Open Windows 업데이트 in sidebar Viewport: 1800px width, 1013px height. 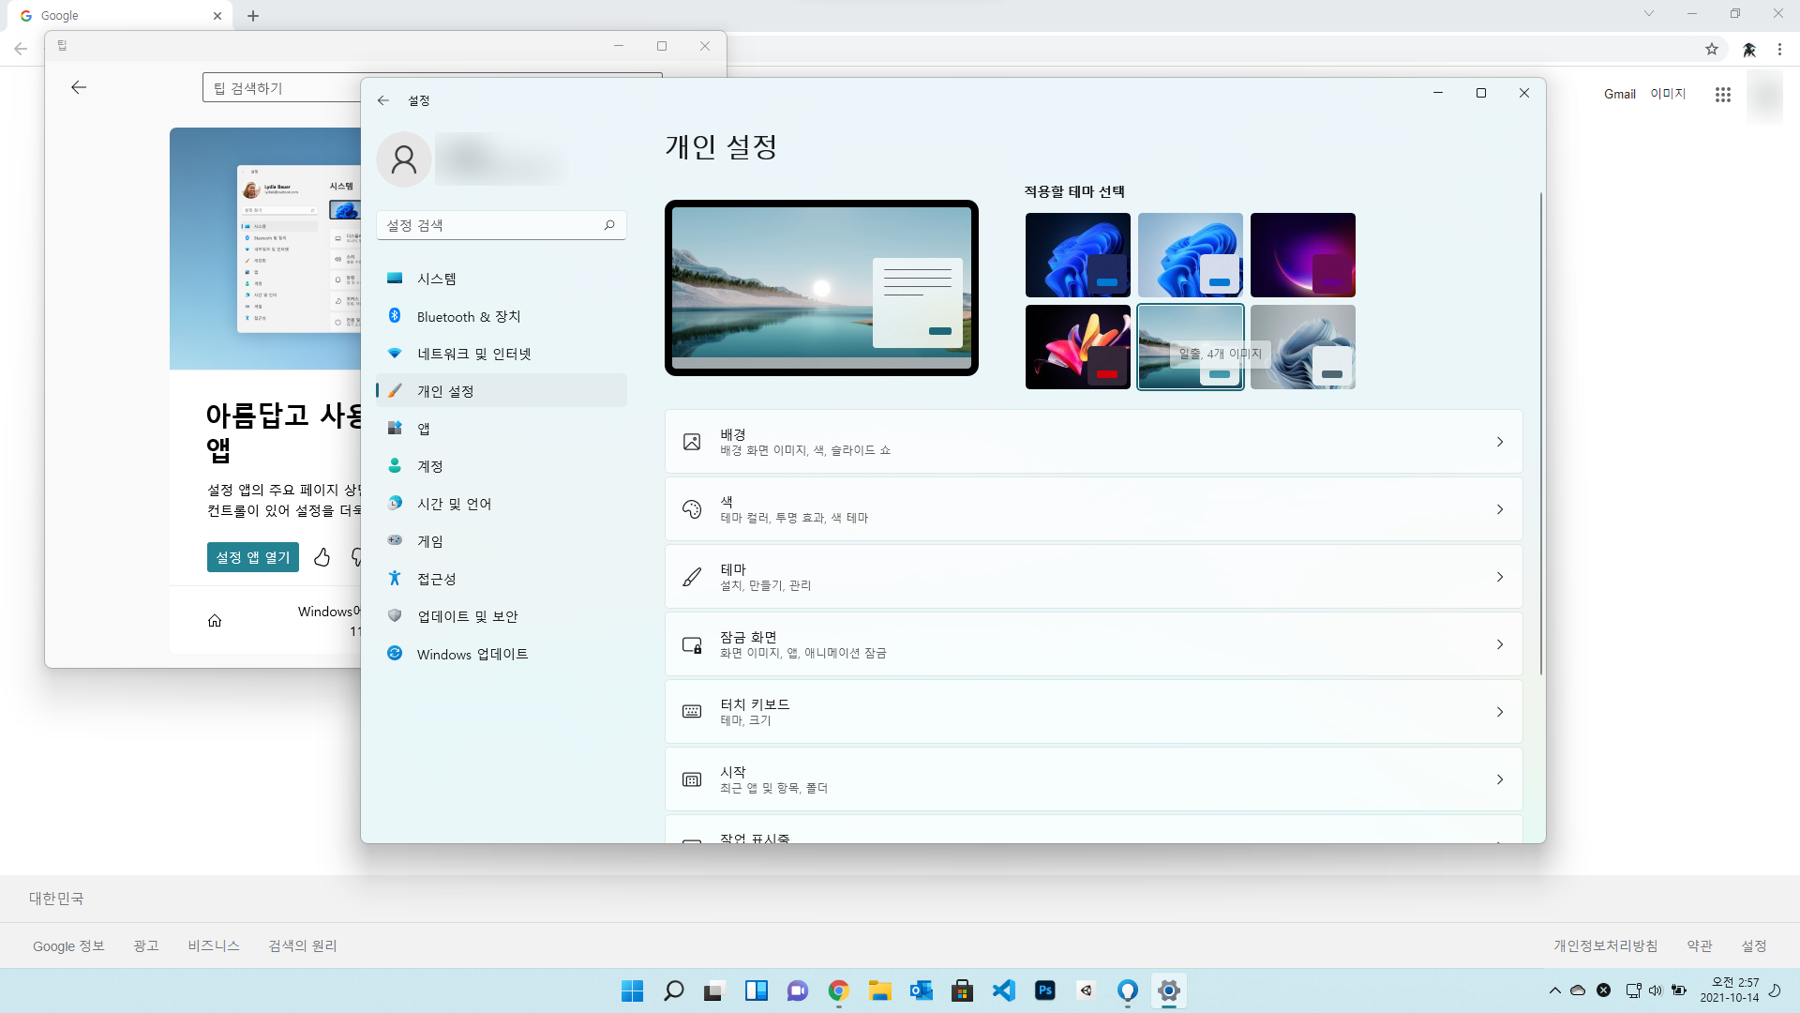[x=472, y=654]
